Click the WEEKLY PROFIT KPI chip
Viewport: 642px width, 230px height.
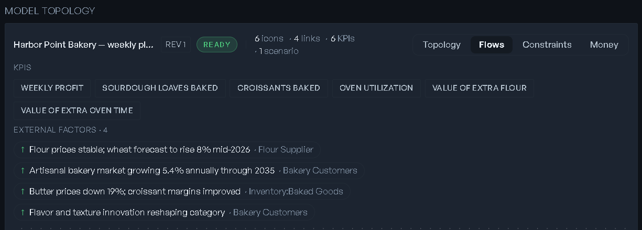[x=52, y=88]
